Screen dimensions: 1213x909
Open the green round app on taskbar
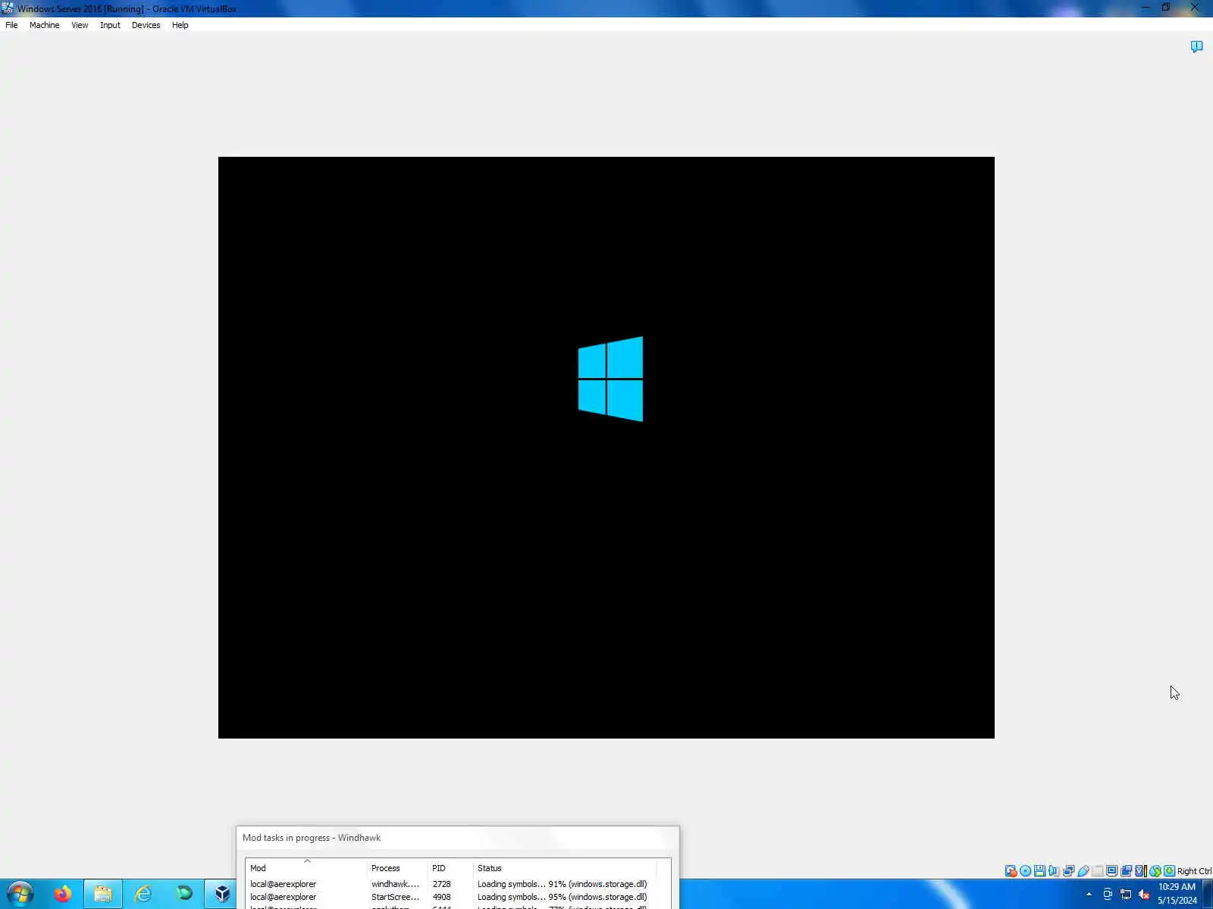[x=183, y=894]
